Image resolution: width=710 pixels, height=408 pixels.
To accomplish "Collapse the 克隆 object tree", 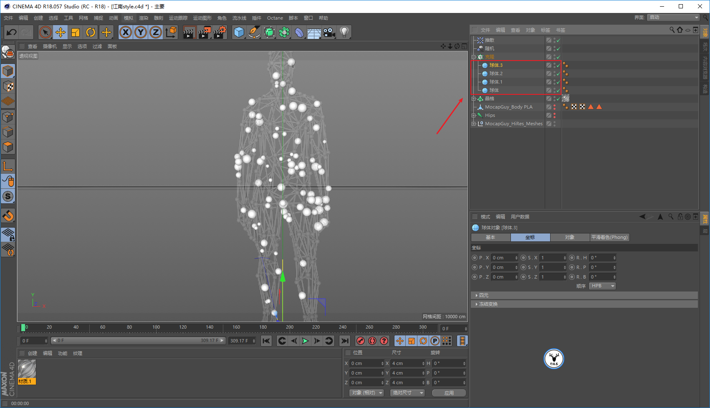I will click(474, 57).
